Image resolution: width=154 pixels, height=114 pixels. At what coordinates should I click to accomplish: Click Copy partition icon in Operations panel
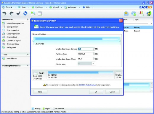tap(4, 27)
